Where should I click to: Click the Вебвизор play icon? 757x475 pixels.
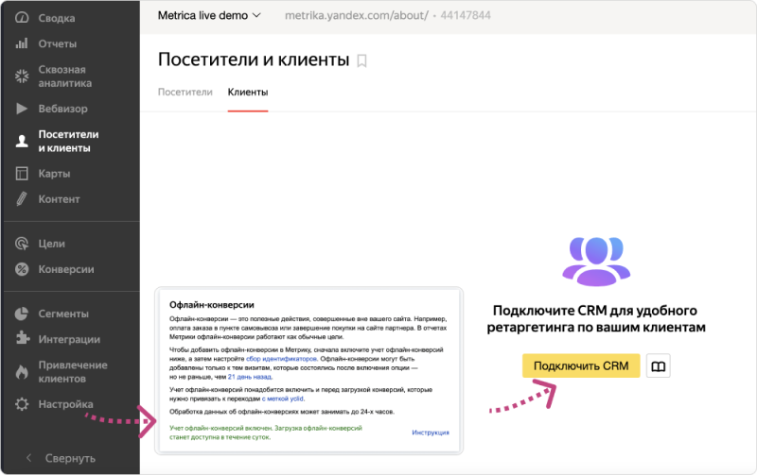(22, 109)
